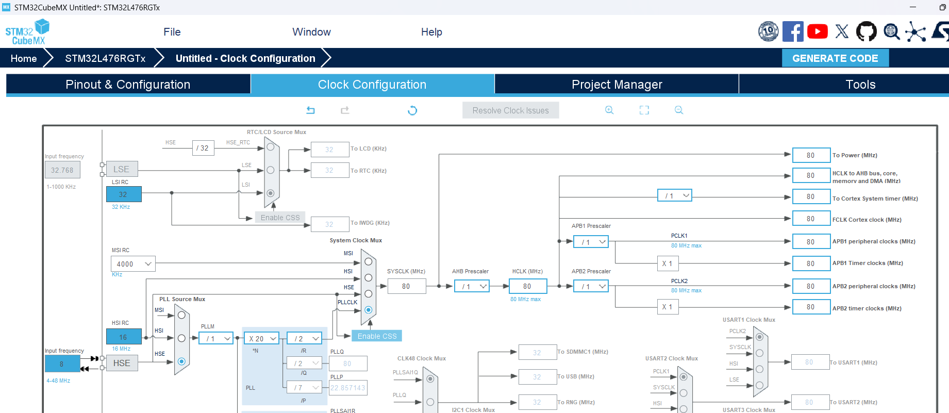Select LSI in the RTC/LCD Source Mux

click(x=270, y=193)
